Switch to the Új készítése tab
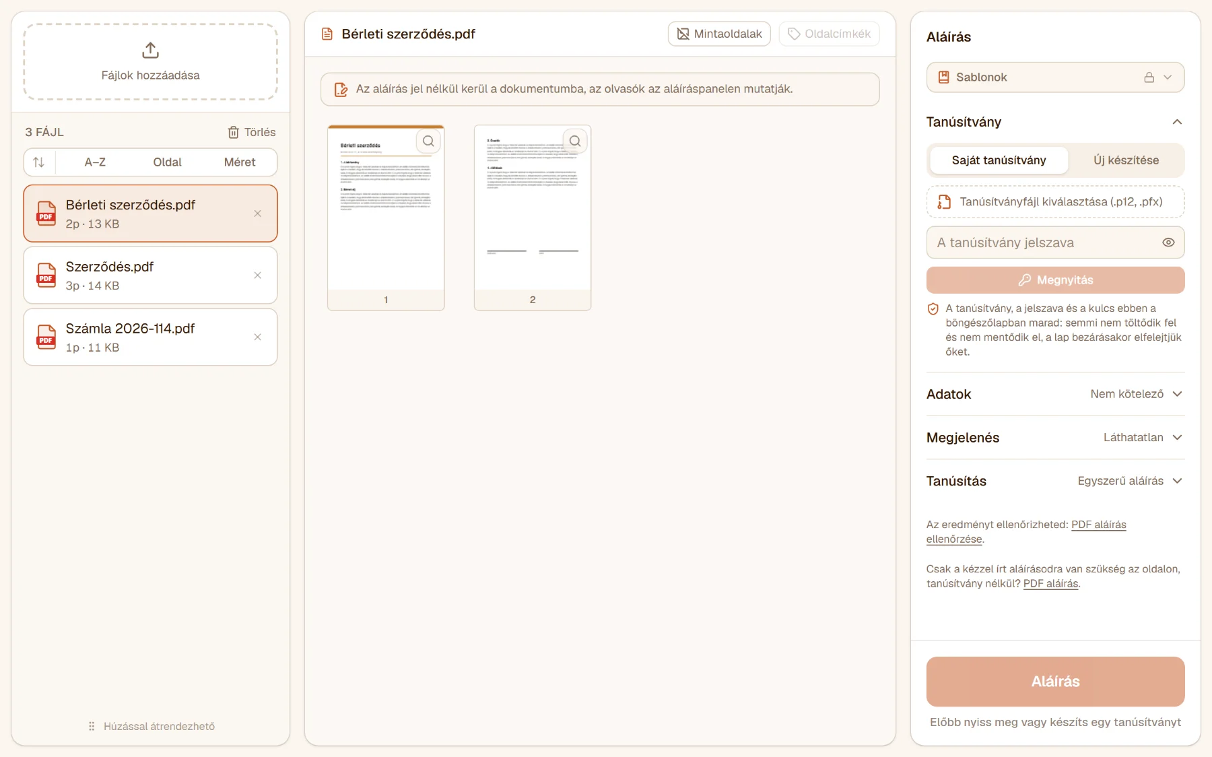This screenshot has height=757, width=1212. 1126,160
